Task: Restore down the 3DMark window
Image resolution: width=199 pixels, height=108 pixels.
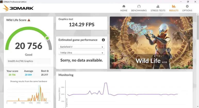Action: pyautogui.click(x=188, y=2)
